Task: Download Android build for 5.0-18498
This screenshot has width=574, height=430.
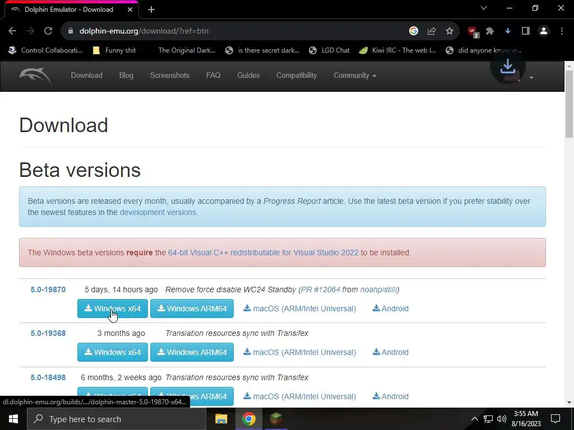Action: pos(391,396)
